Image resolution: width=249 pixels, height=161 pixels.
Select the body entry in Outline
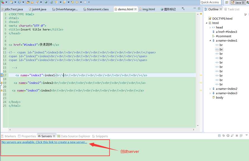[218, 97]
